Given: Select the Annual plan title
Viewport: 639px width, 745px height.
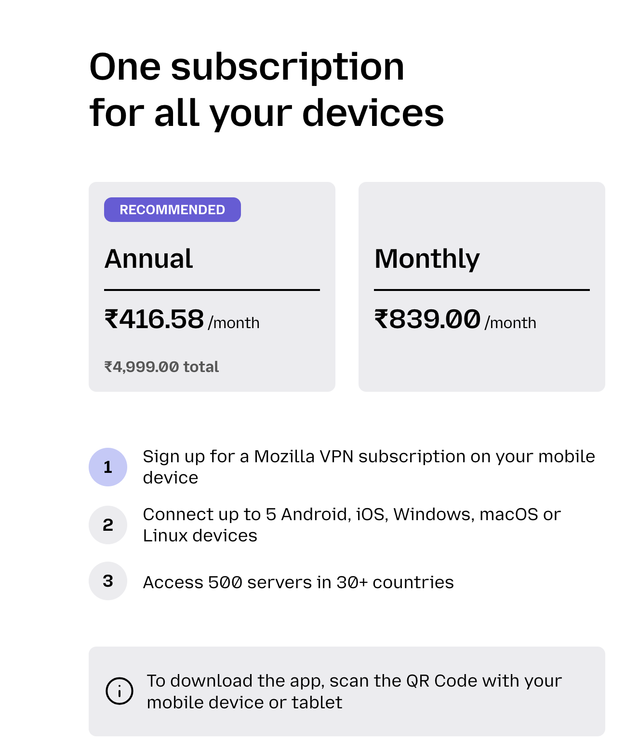Looking at the screenshot, I should (x=148, y=259).
